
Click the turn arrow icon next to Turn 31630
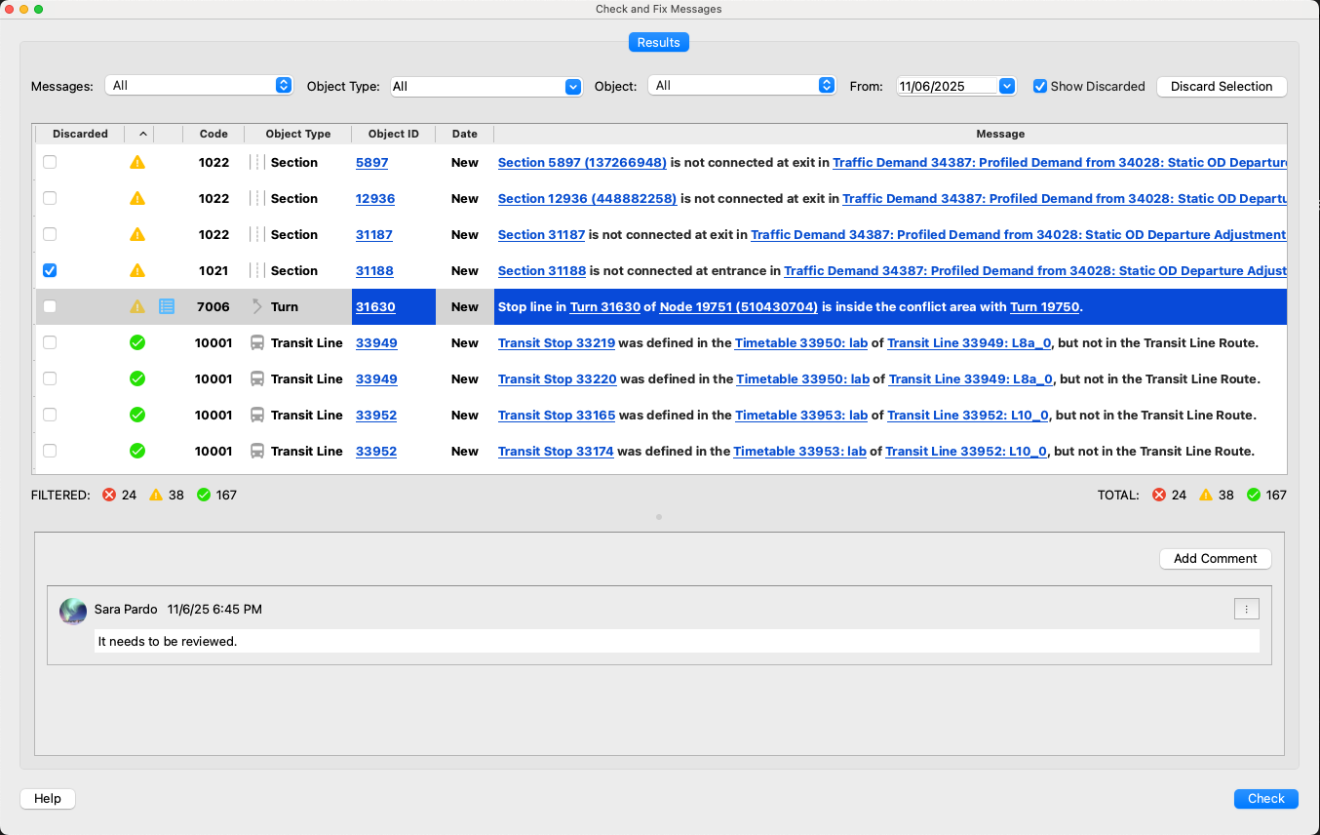256,306
